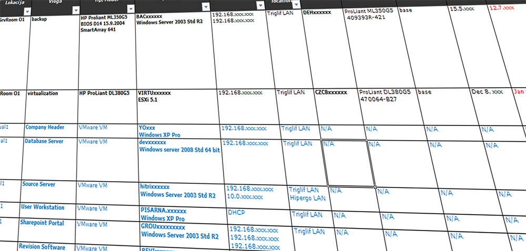Open filter arrow above the BACxxxxxx hostname column
The height and width of the screenshot is (251, 526).
tap(206, 8)
